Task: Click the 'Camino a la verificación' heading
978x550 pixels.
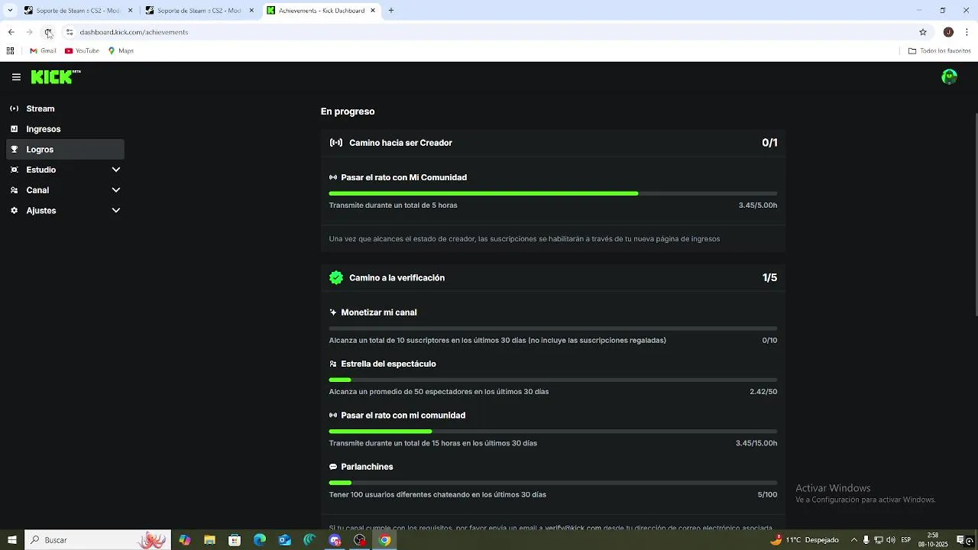Action: tap(397, 278)
